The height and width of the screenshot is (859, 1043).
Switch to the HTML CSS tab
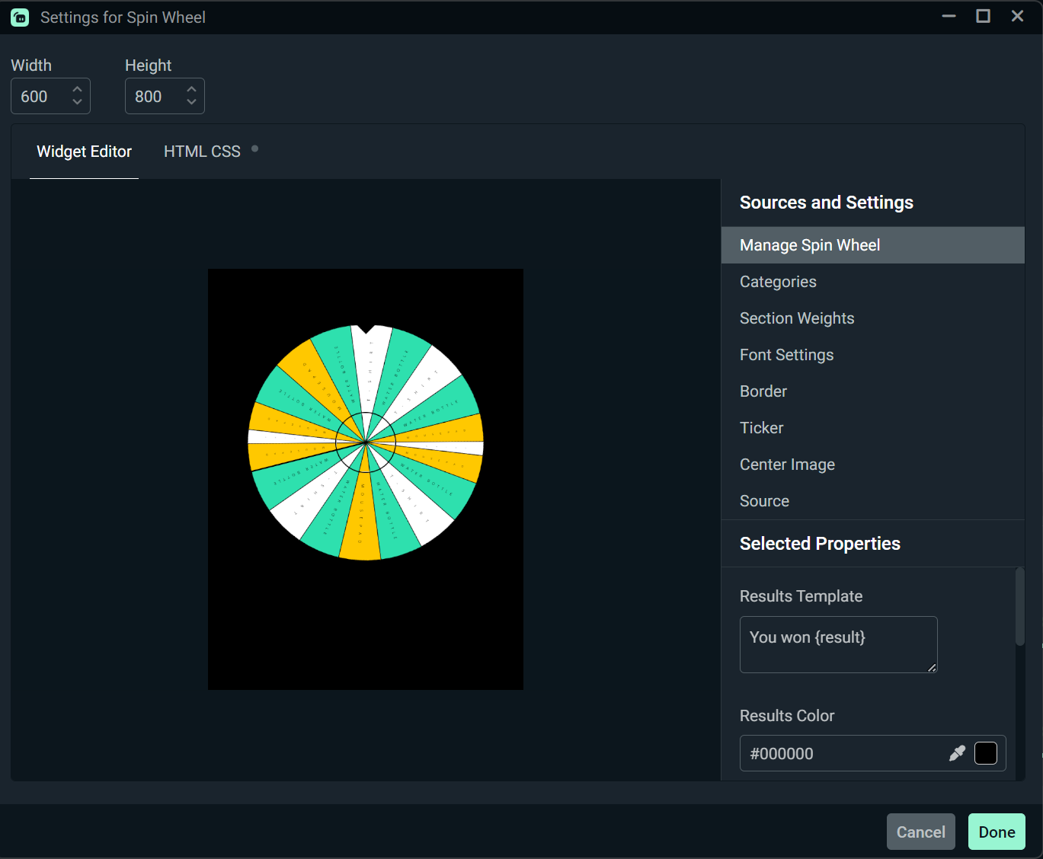coord(202,151)
